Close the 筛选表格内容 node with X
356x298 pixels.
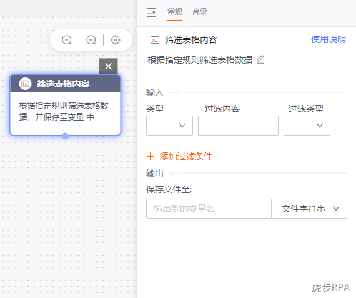pos(108,66)
